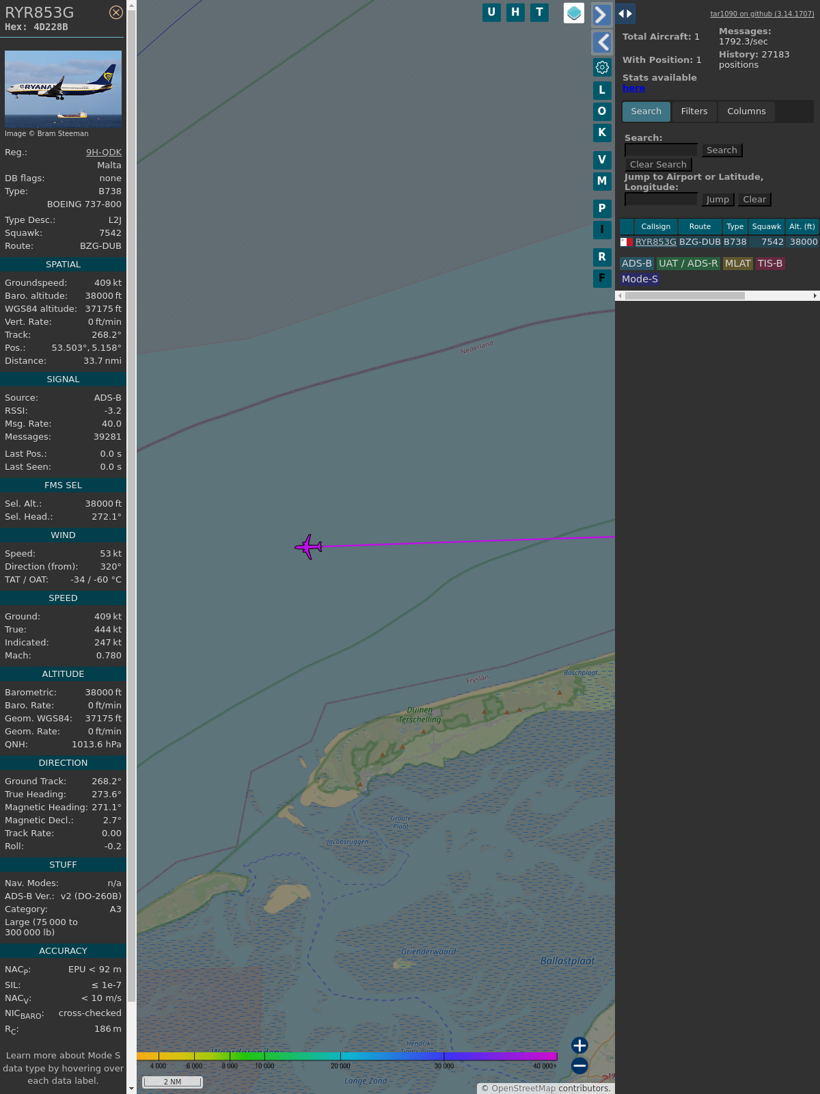Click the F follow button on the map

[602, 278]
